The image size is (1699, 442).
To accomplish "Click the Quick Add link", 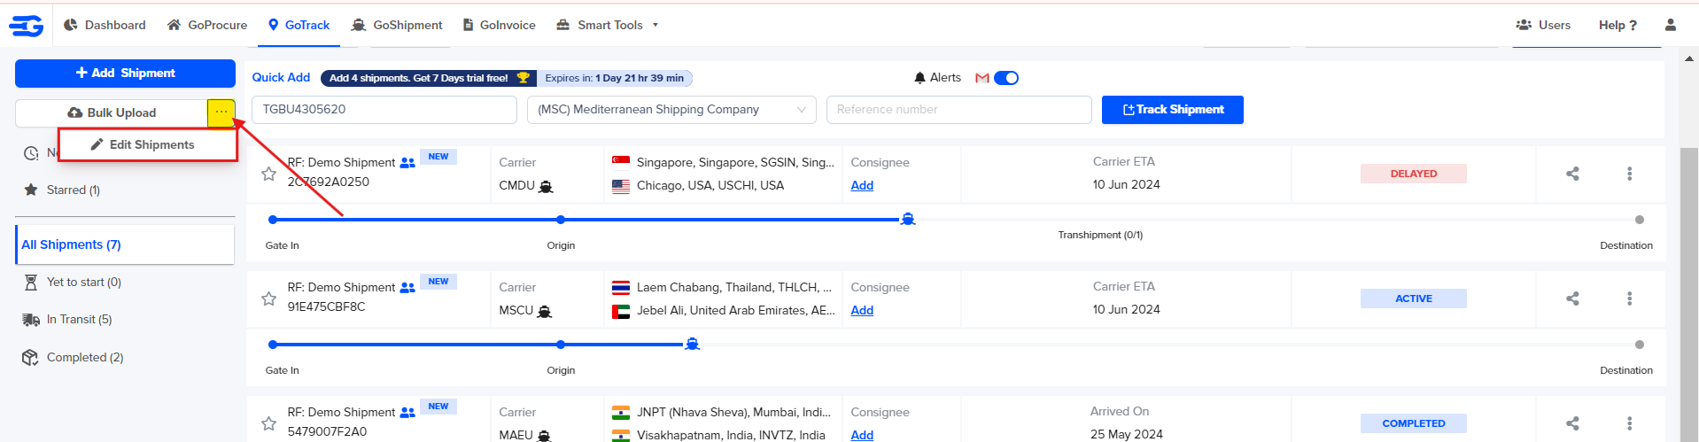I will [x=281, y=77].
